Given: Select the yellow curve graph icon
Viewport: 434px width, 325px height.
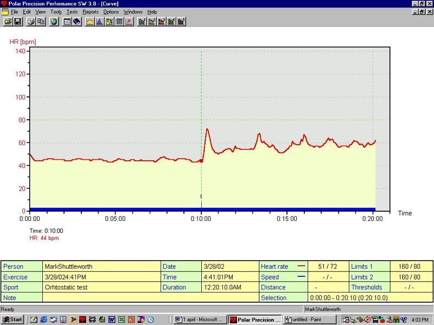Looking at the screenshot, I should coord(90,21).
